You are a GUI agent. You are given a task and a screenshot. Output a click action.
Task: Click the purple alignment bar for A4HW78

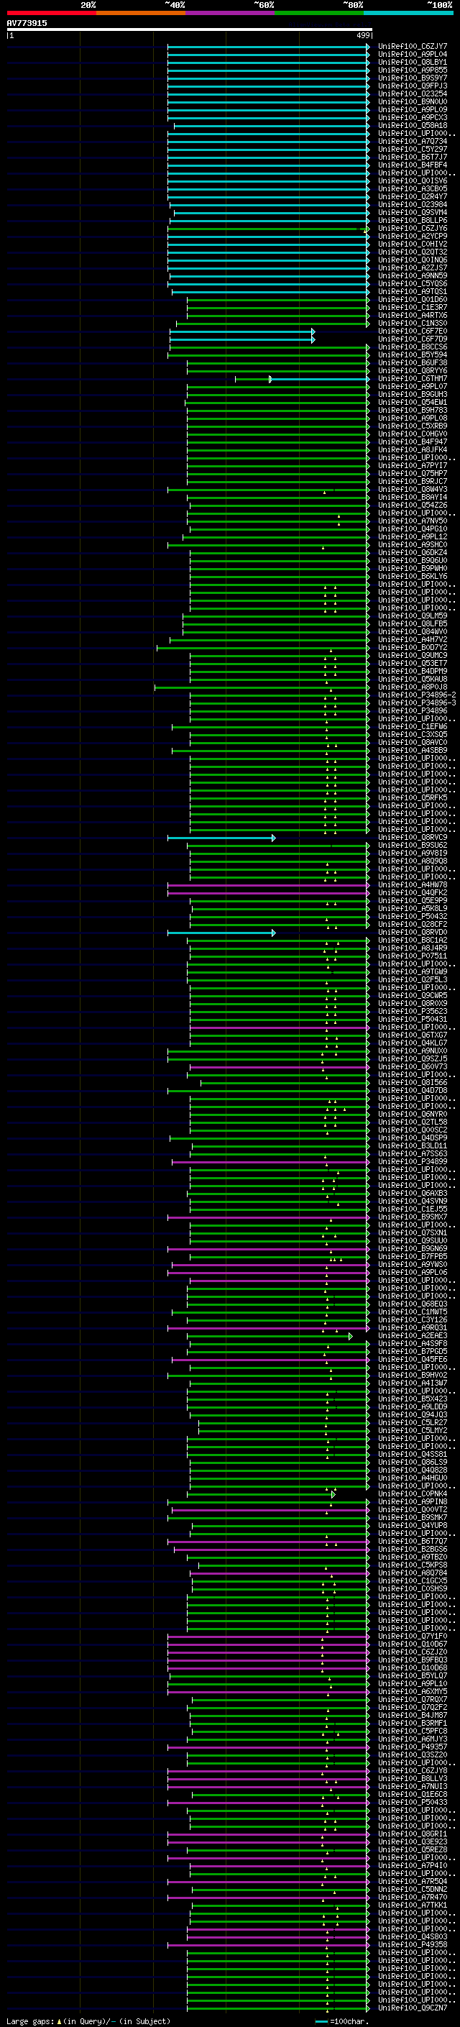[x=268, y=884]
